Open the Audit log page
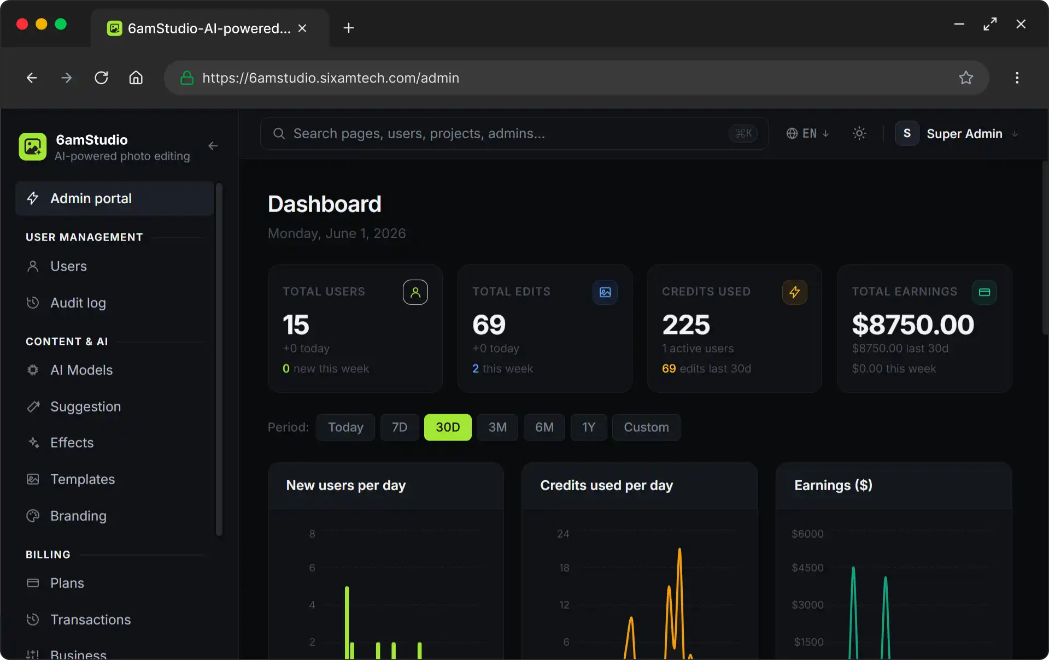 115,303
